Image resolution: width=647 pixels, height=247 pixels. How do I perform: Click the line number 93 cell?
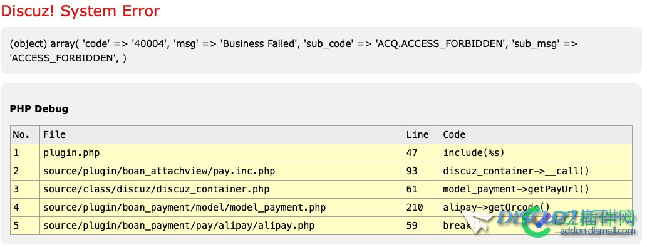tap(422, 171)
